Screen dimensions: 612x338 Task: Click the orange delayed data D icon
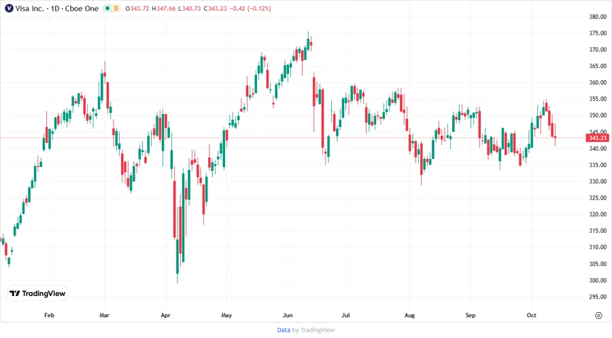tap(116, 8)
